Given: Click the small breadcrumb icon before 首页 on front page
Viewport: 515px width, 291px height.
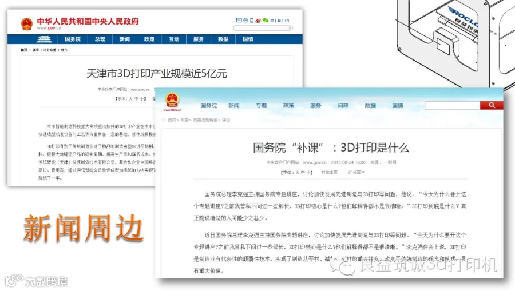Looking at the screenshot, I should (163, 120).
